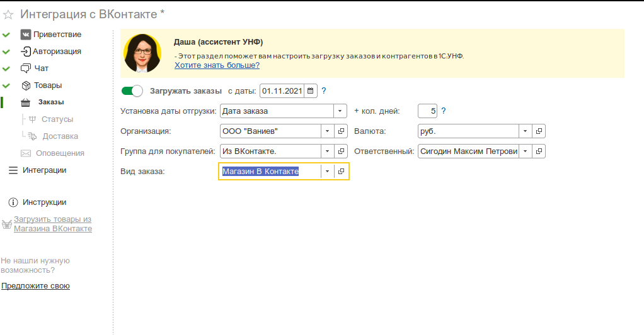Click the Группа для покупателей field Из ВКонтакте.
This screenshot has width=644, height=335.
click(271, 151)
